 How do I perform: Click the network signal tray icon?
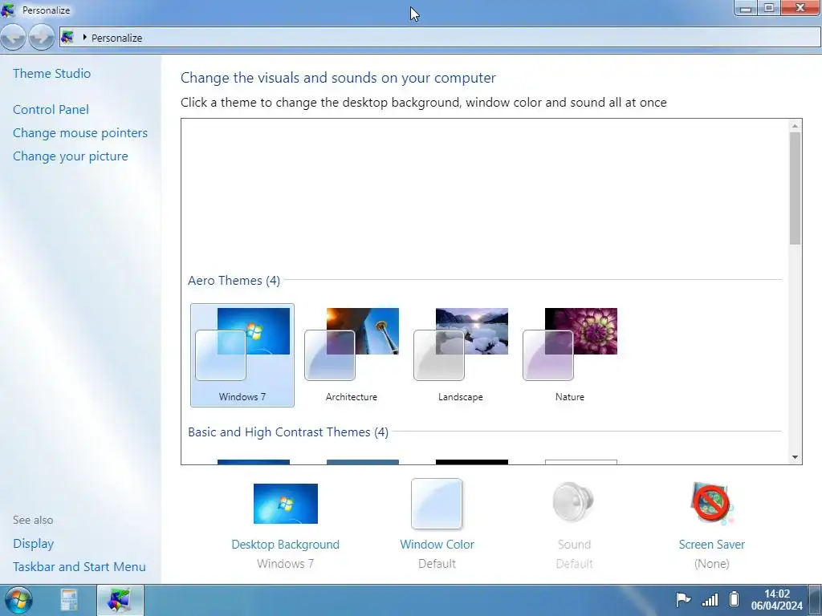tap(710, 599)
